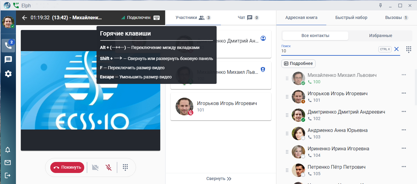This screenshot has height=184, width=417.
Task: Call number 103 in address book
Action: coord(314,137)
